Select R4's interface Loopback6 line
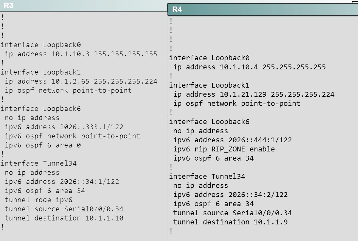Screen dimensions: 358x241 (209, 122)
